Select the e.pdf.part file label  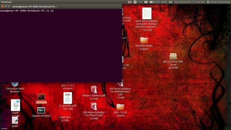[65, 117]
